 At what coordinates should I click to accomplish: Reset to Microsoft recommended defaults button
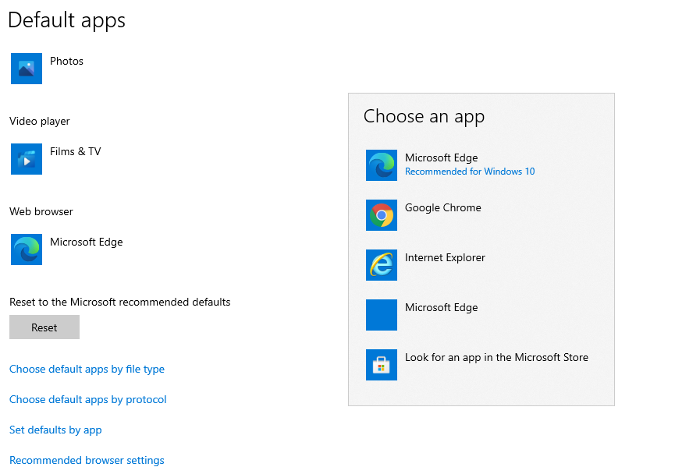click(44, 327)
